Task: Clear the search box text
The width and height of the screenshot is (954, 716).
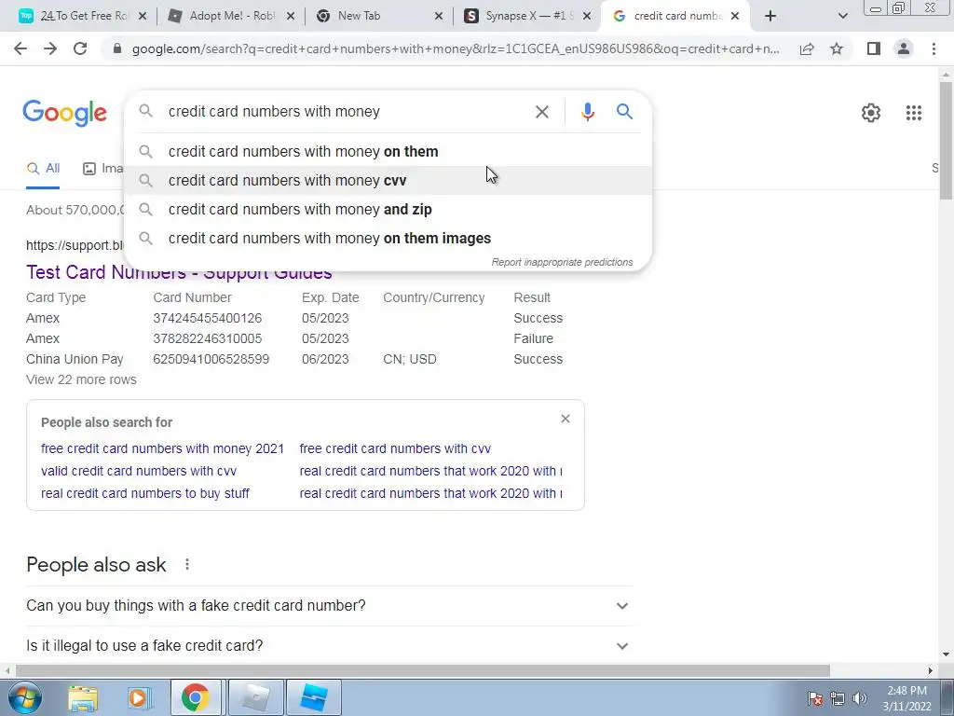Action: click(x=541, y=112)
